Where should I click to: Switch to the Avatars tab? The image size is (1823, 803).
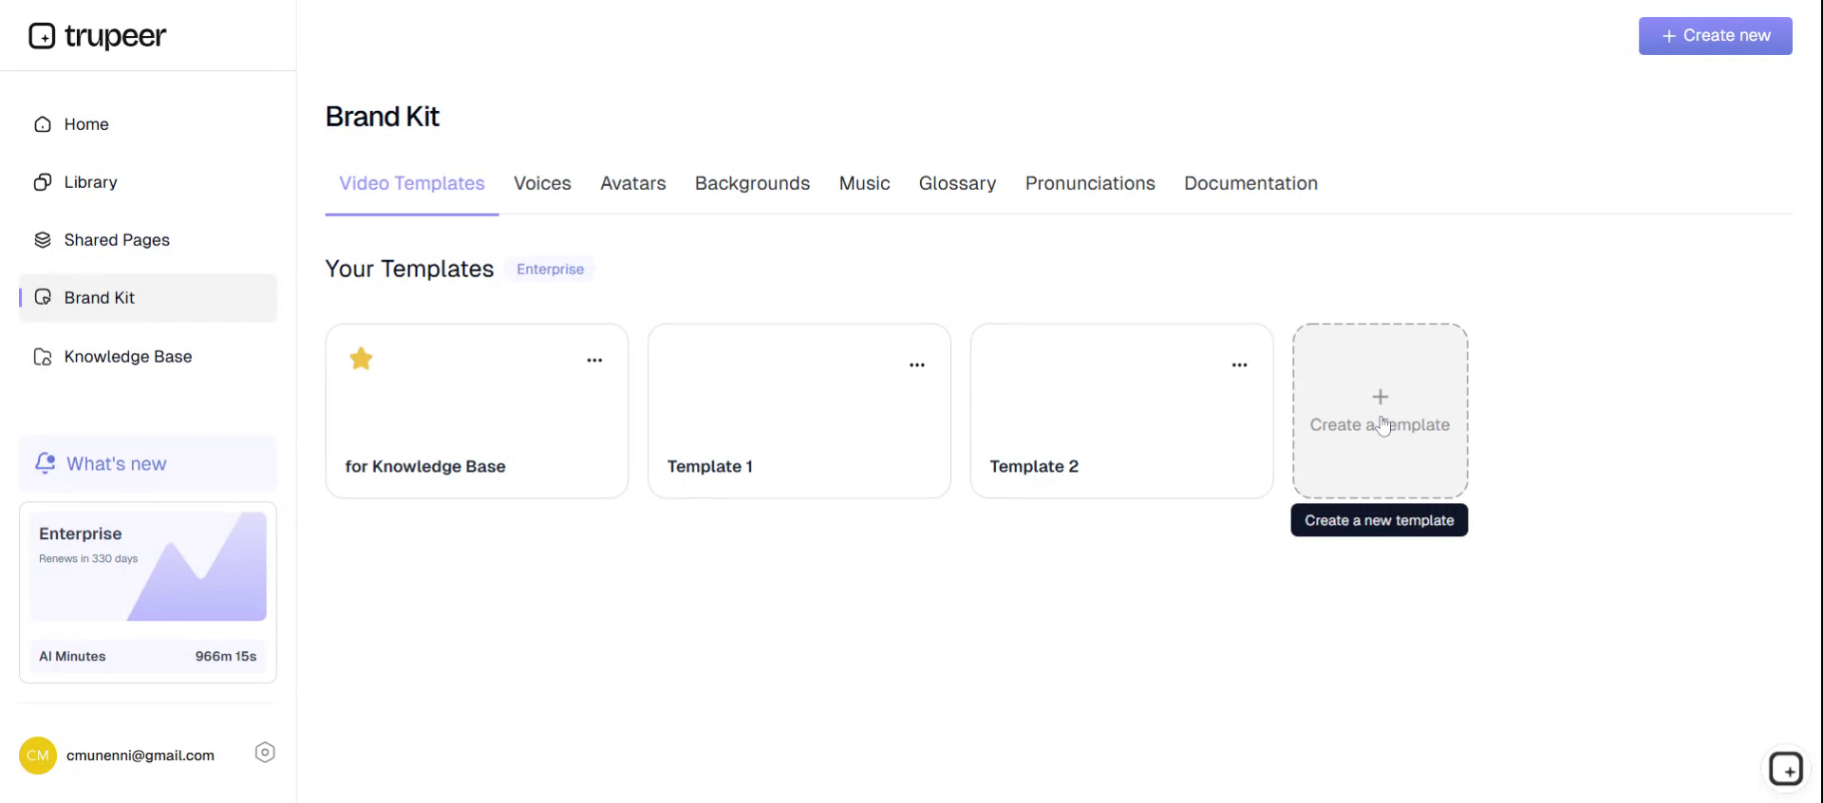tap(633, 184)
